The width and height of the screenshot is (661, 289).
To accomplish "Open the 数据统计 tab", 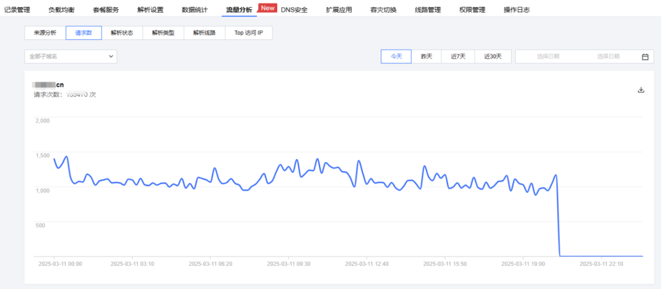I will (x=195, y=10).
